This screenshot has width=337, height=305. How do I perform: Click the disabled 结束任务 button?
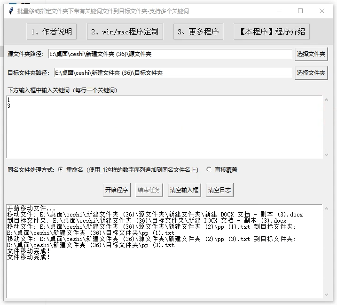149,190
